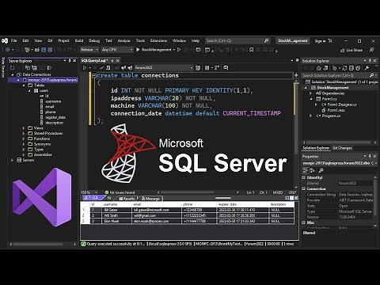
Task: Start StockManagement with the green play button
Action: (138, 50)
